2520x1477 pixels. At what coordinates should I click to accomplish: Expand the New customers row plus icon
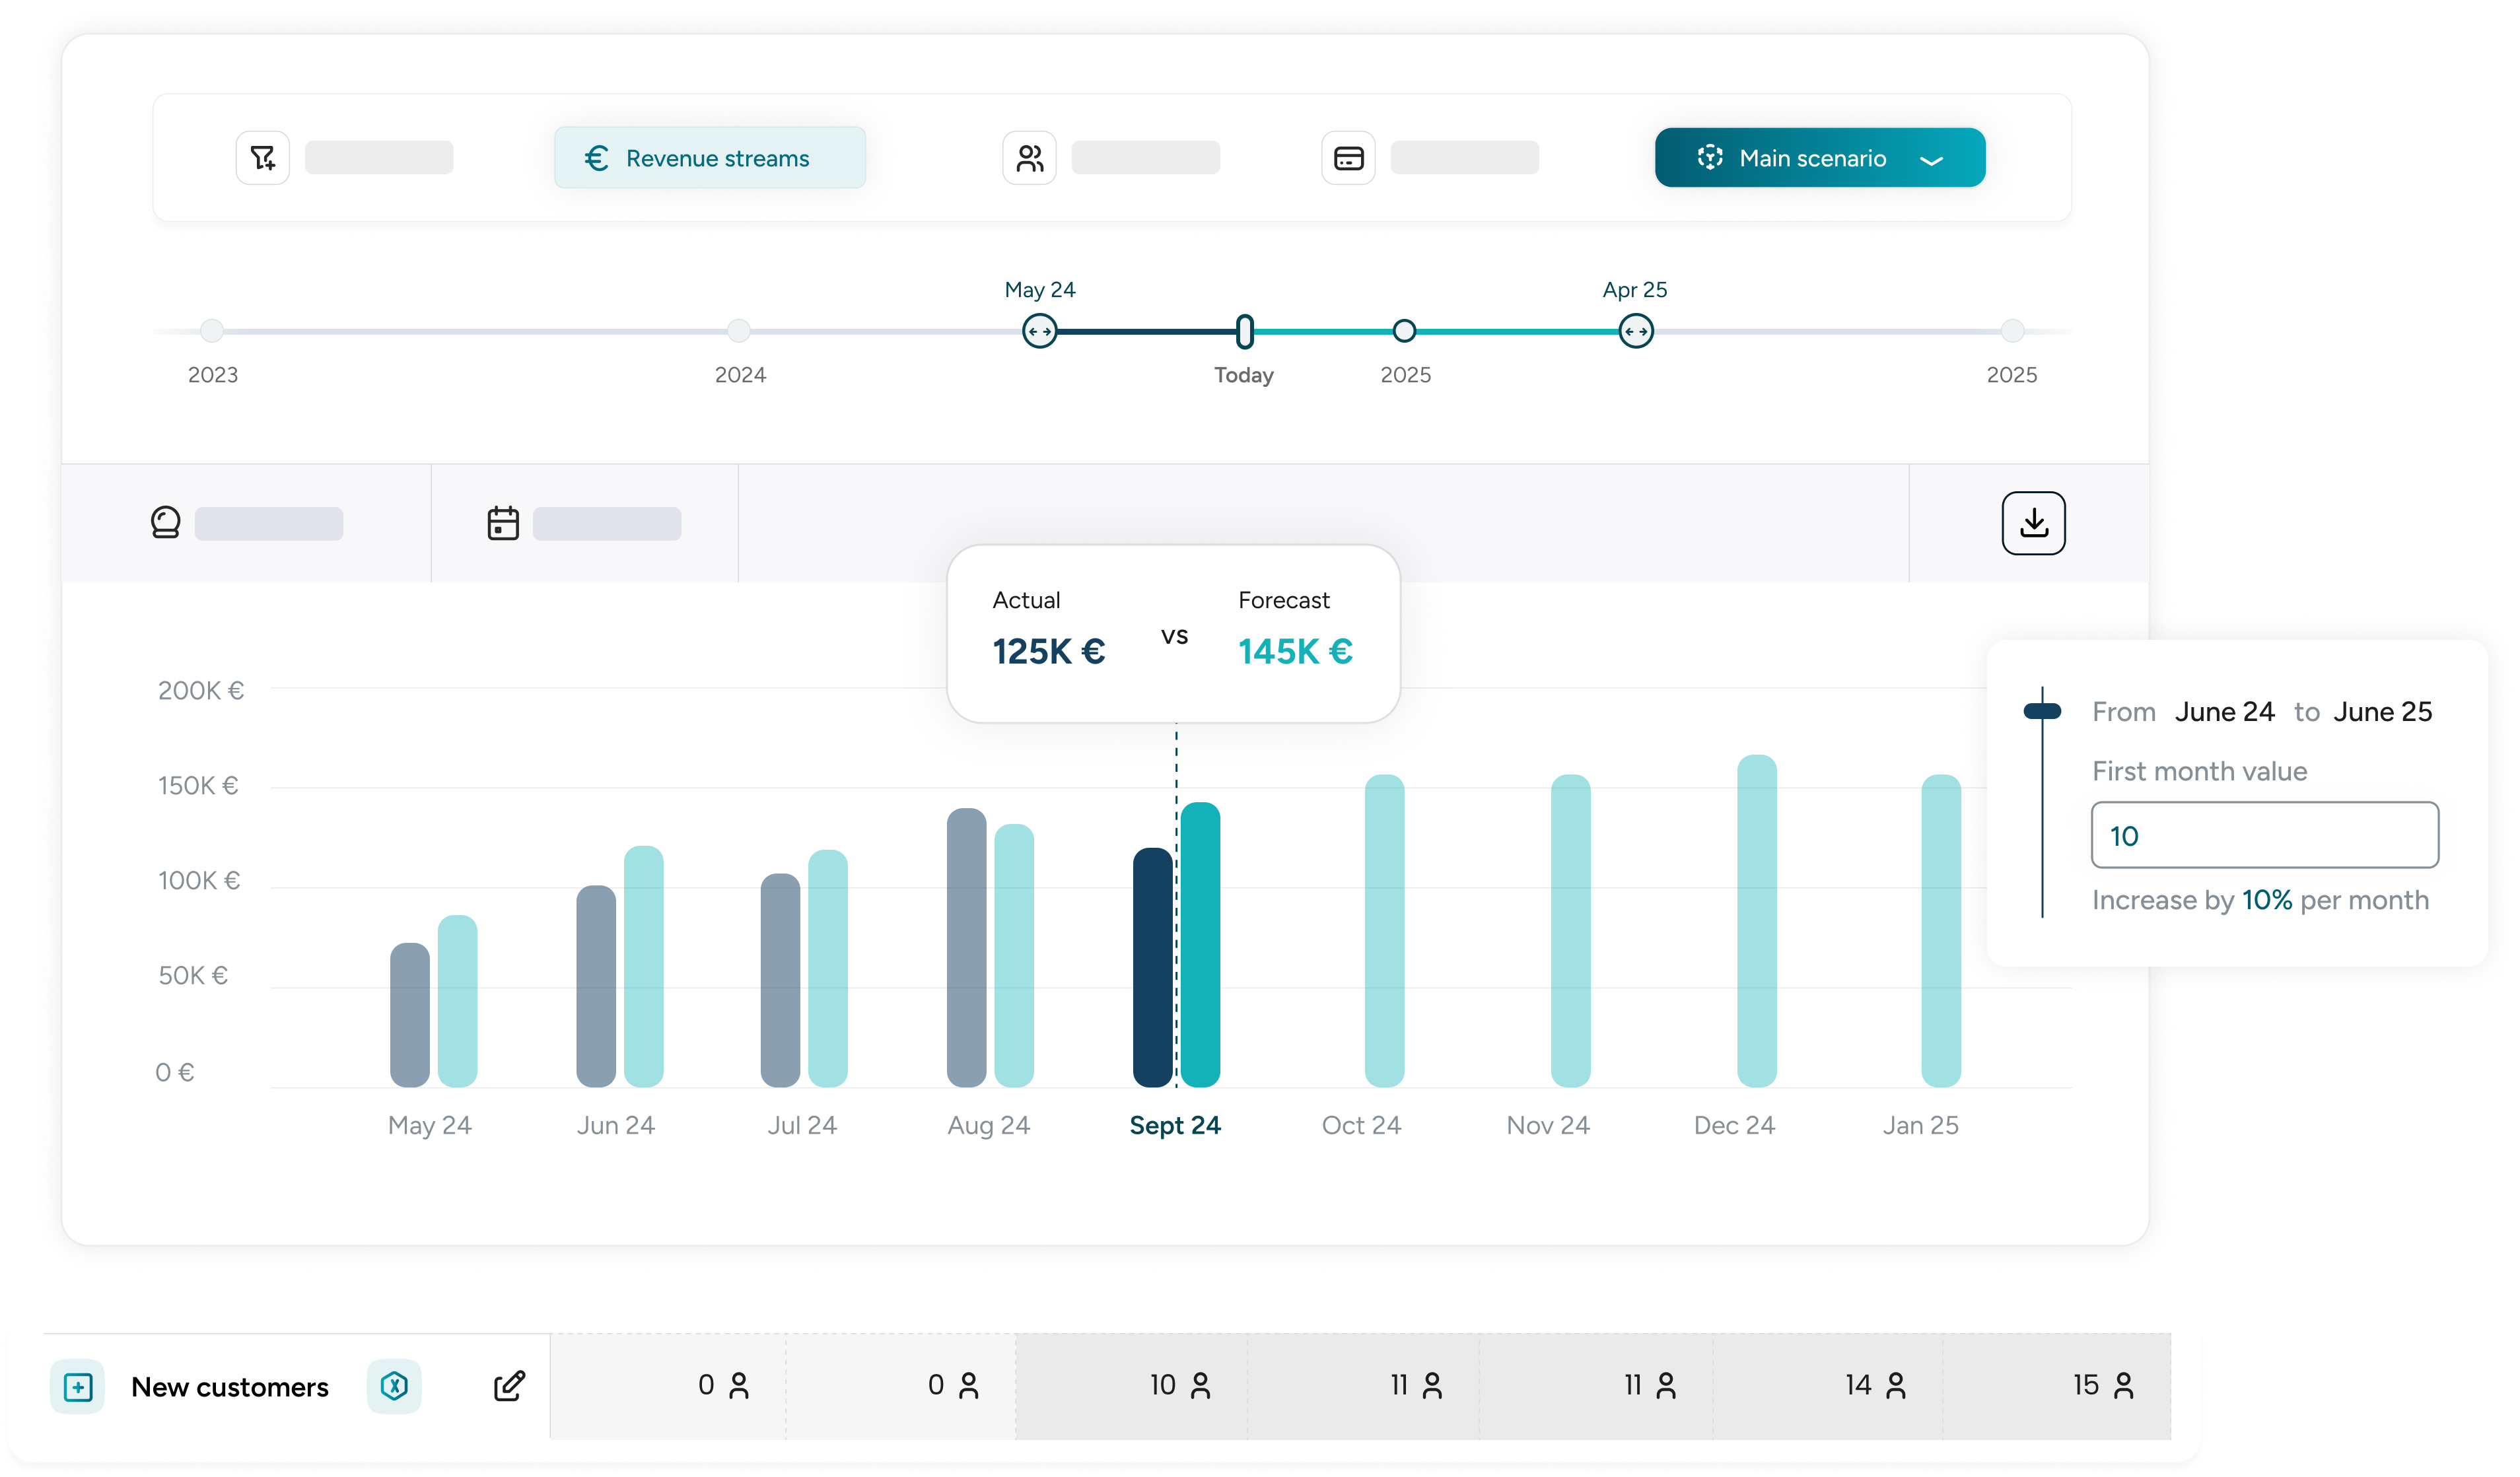[x=78, y=1386]
